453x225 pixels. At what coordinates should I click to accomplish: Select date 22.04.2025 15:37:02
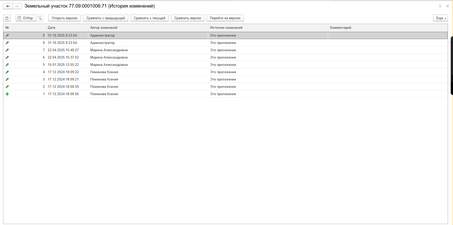pos(63,58)
